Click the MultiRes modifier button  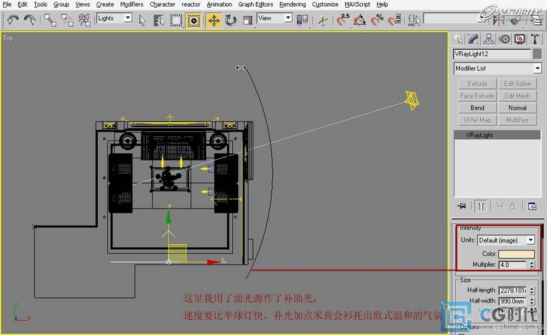click(517, 120)
